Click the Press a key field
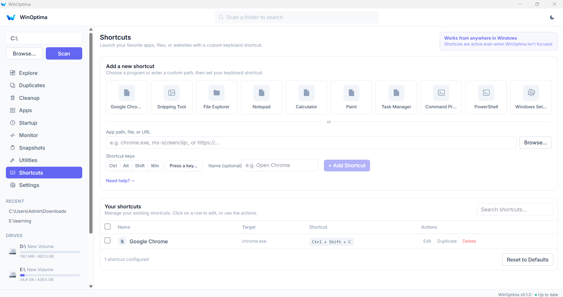Screen dimensions: 563x297 pos(184,166)
